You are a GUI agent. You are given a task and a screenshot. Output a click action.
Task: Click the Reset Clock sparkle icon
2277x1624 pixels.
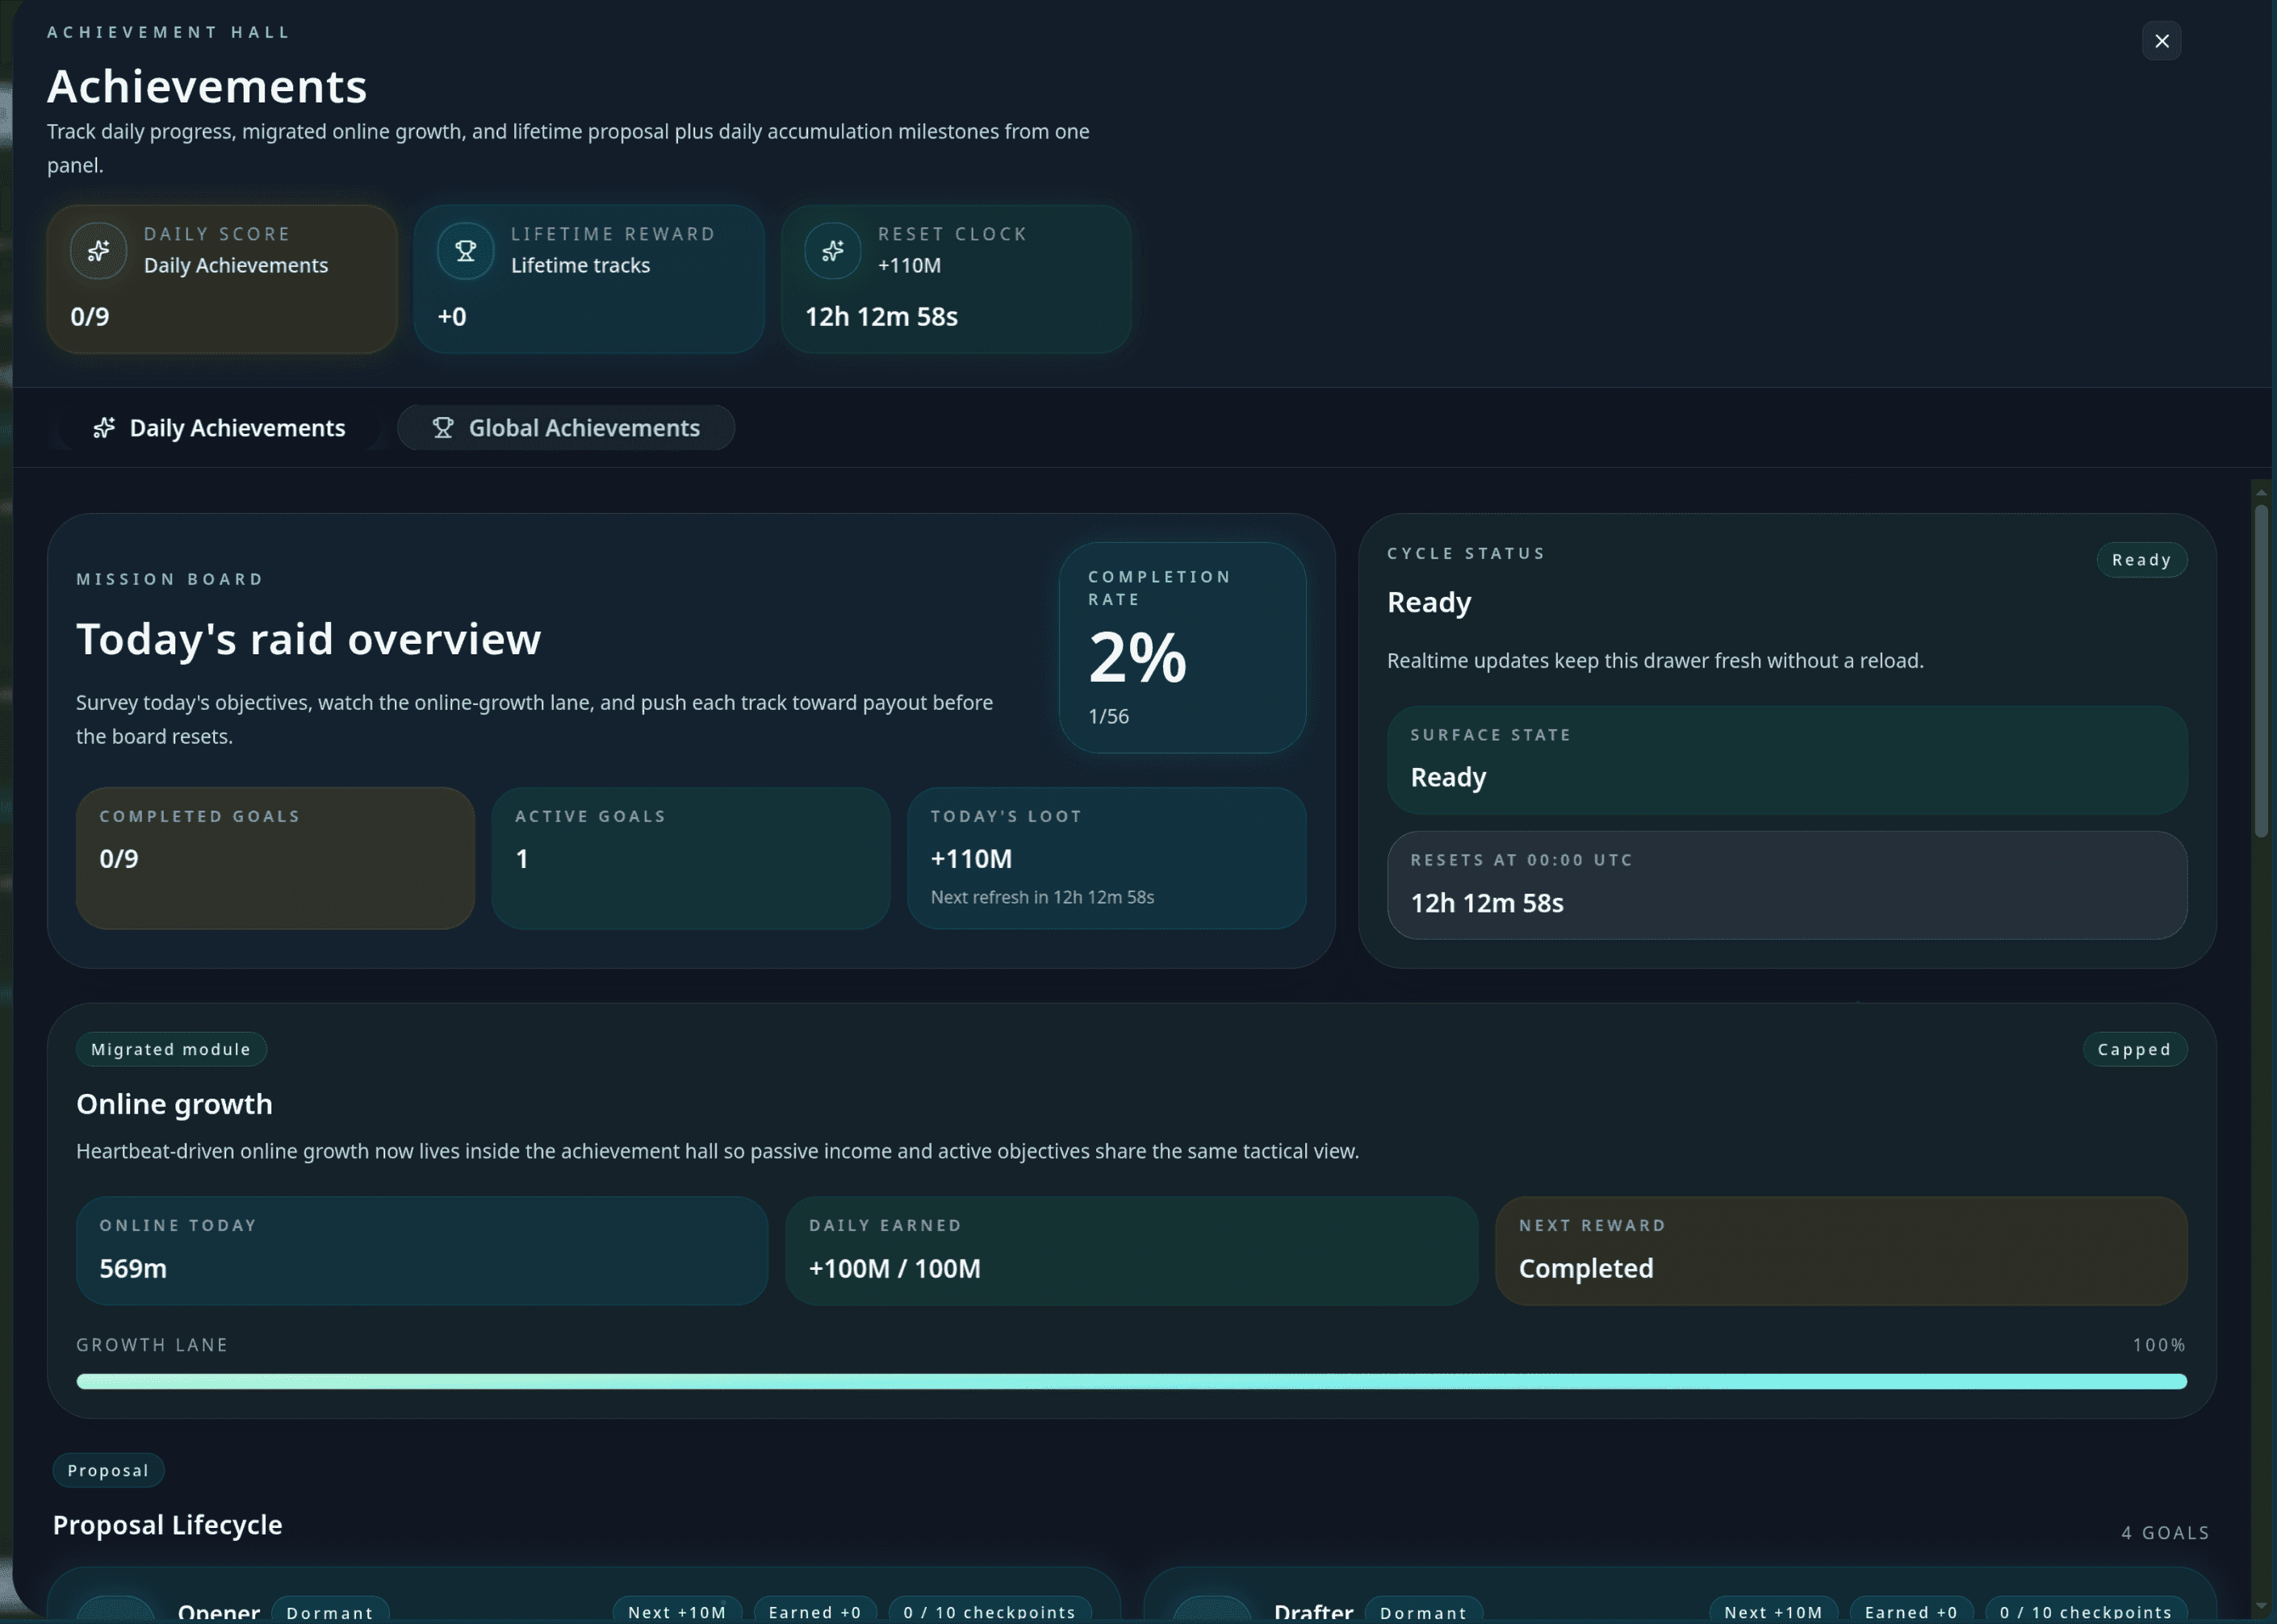tap(832, 251)
